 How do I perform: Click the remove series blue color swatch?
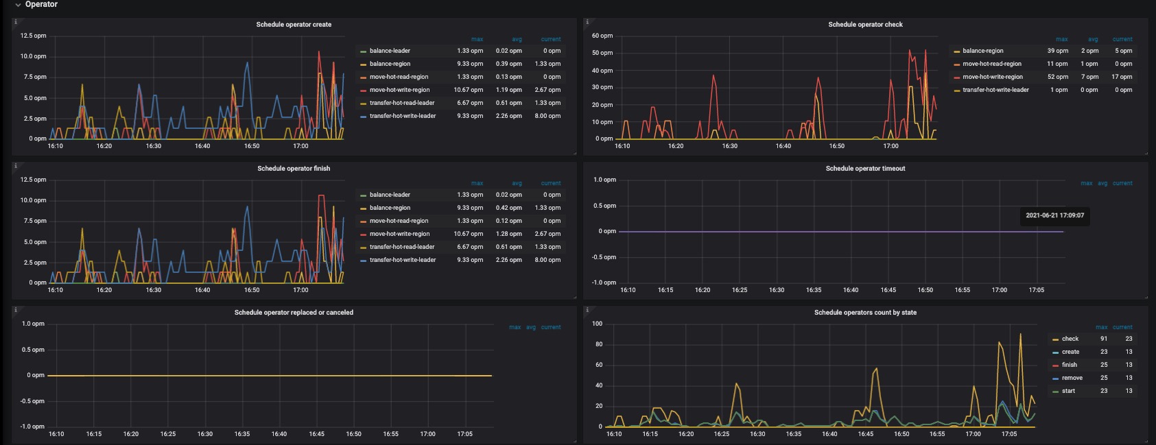click(x=1055, y=378)
